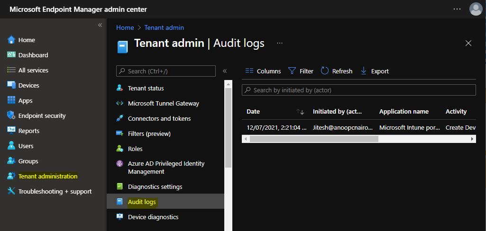
Task: Click Tenant admin breadcrumb link
Action: pyautogui.click(x=164, y=27)
